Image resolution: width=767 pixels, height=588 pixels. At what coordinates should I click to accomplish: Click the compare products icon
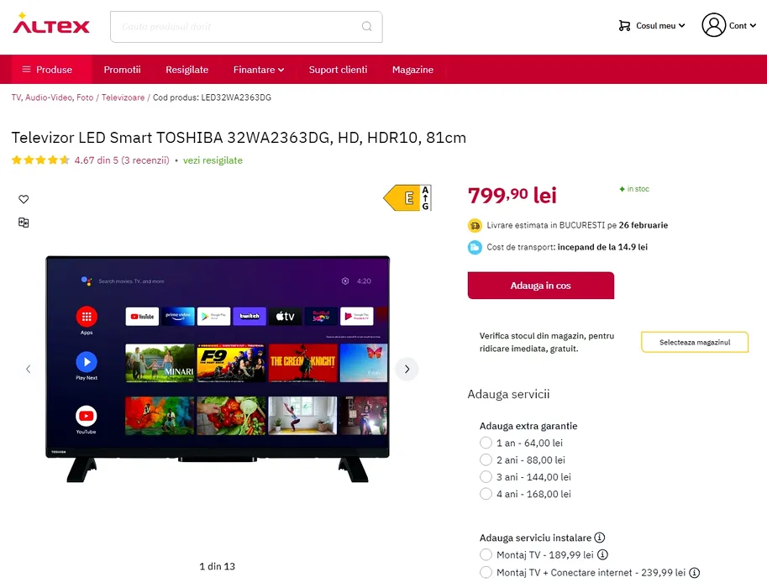pyautogui.click(x=24, y=223)
